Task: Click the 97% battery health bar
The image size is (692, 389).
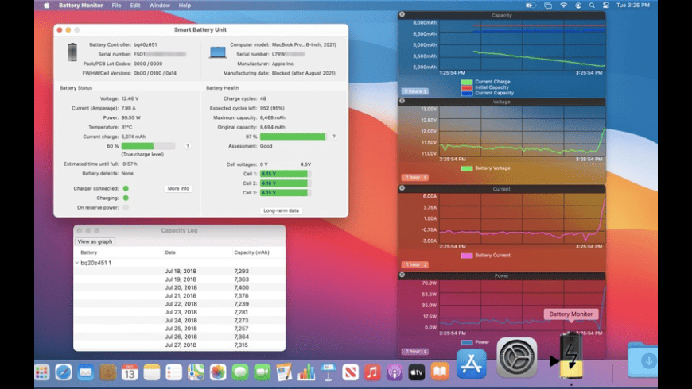Action: coord(293,137)
